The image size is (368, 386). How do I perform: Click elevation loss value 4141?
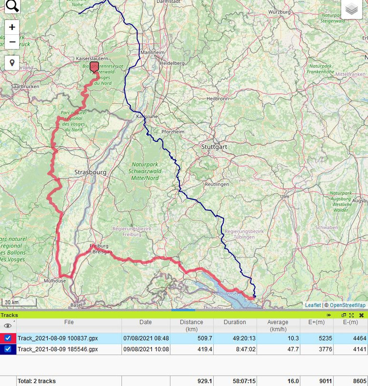[x=360, y=349]
